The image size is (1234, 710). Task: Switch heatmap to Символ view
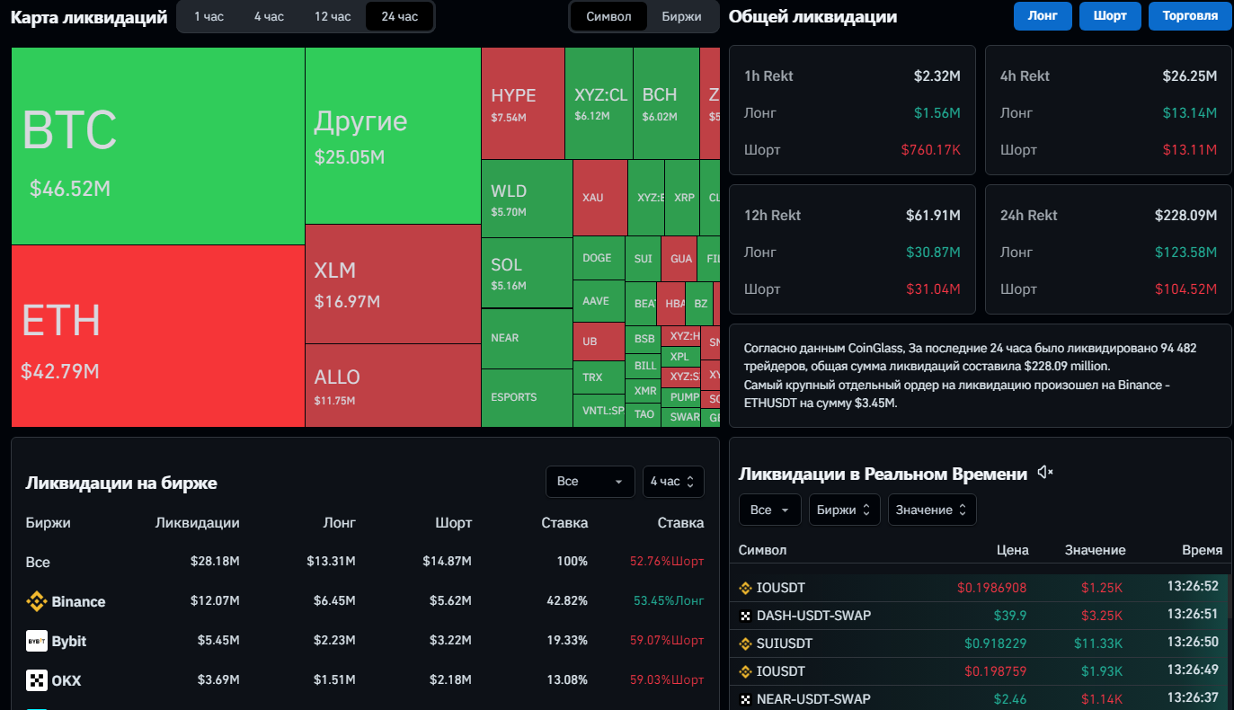pos(608,16)
